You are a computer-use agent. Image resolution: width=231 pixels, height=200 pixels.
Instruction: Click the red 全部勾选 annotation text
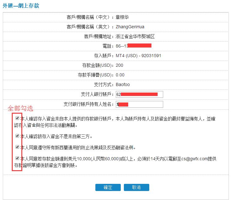pyautogui.click(x=20, y=108)
